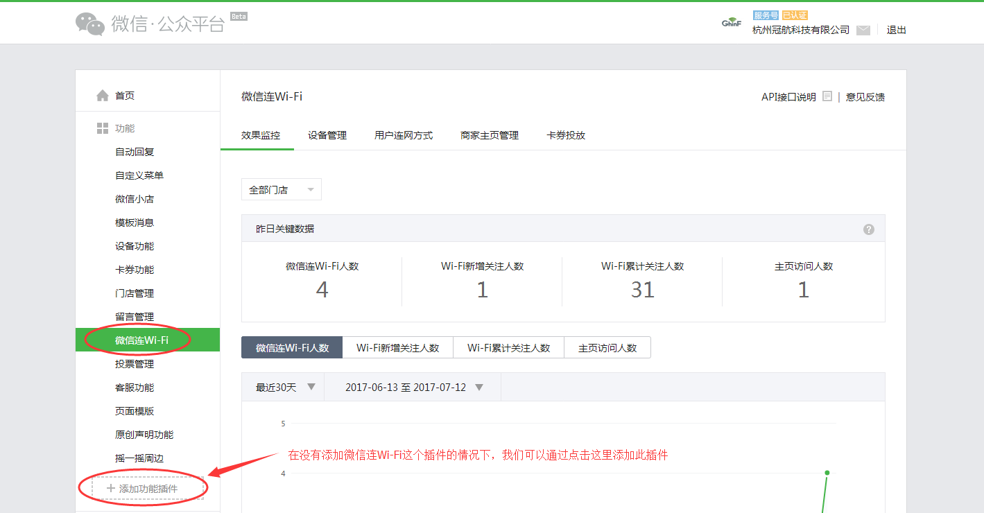
Task: Click the green data point on chart
Action: tap(827, 473)
